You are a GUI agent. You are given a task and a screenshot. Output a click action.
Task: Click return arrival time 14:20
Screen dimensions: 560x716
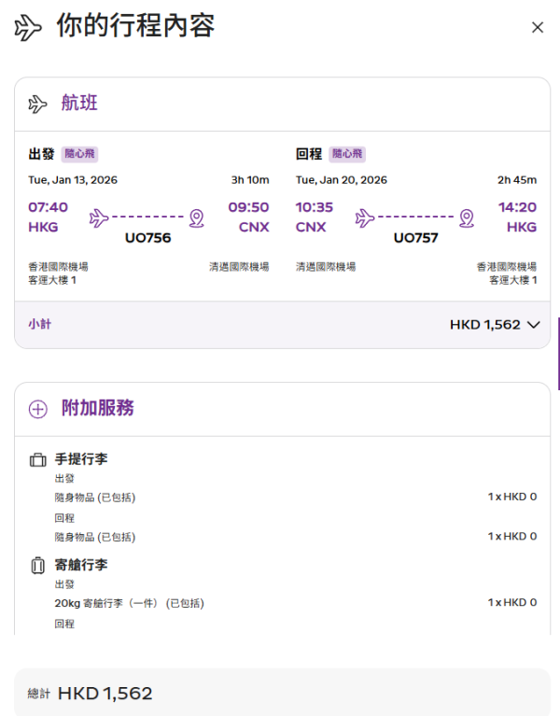[x=518, y=207]
